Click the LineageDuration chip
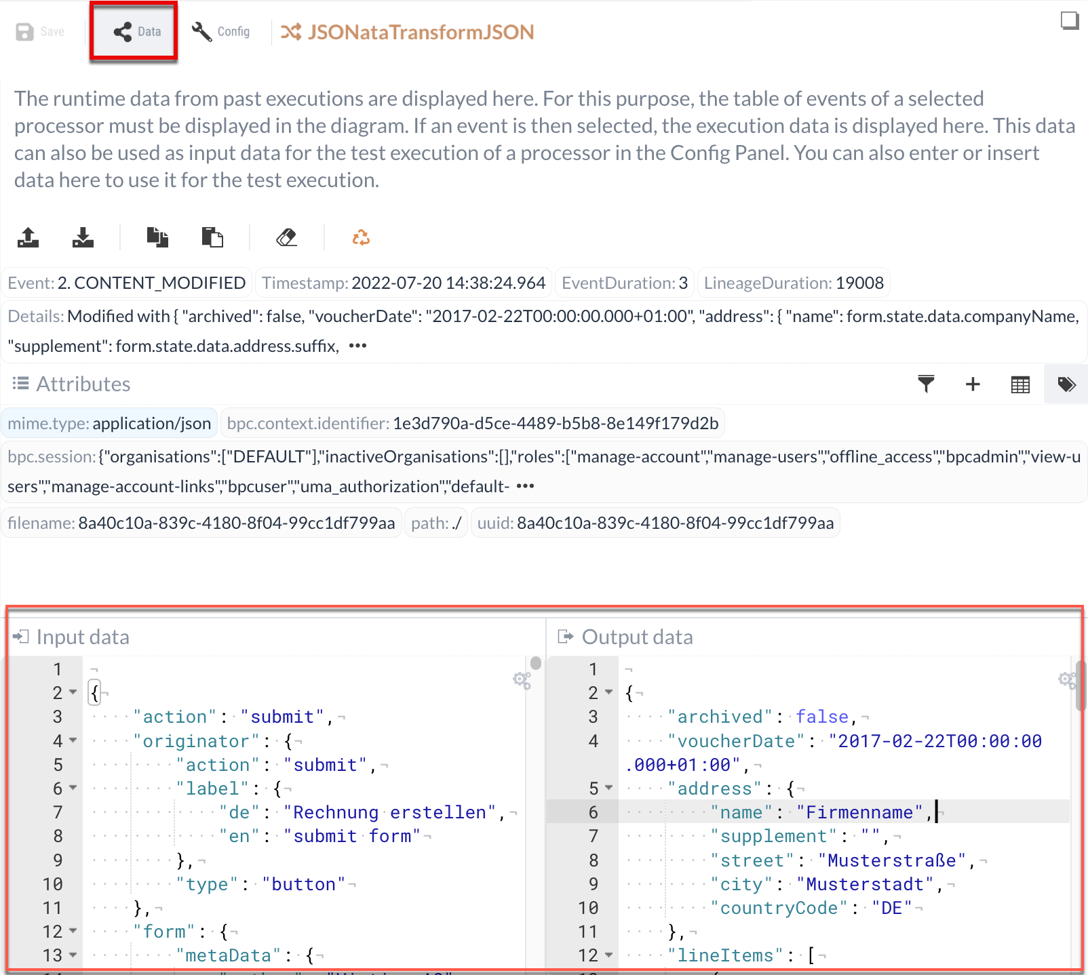 794,283
